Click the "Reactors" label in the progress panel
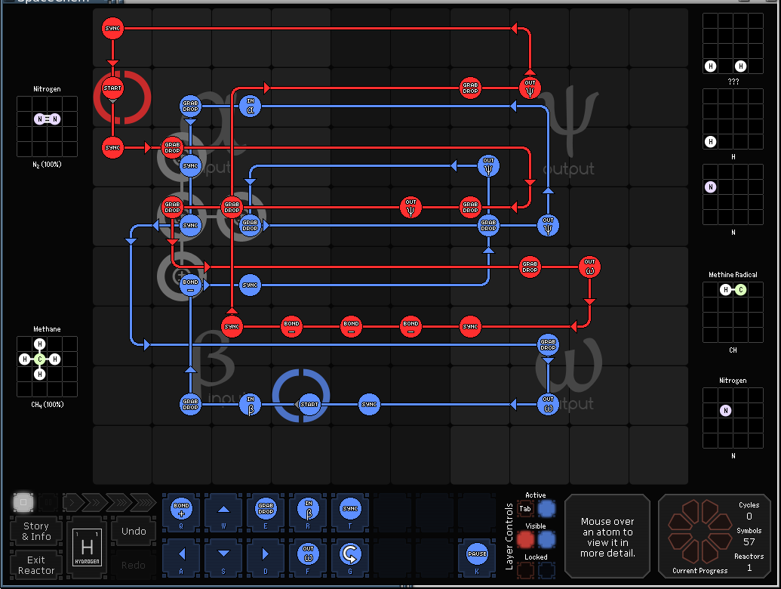 click(x=749, y=556)
